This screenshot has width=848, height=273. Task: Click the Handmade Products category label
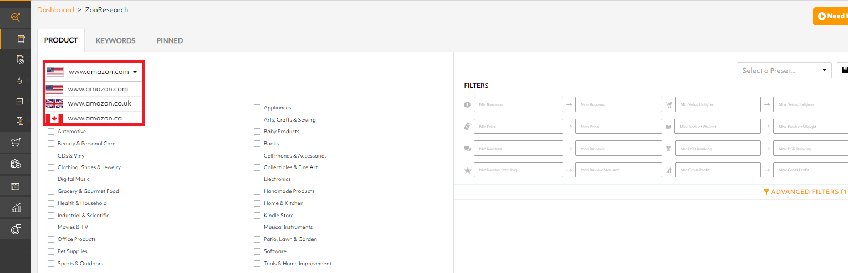tap(289, 191)
